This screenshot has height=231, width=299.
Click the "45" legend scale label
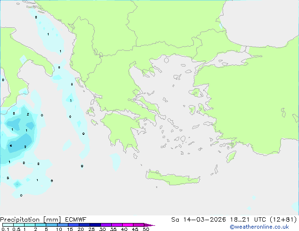point(135,229)
